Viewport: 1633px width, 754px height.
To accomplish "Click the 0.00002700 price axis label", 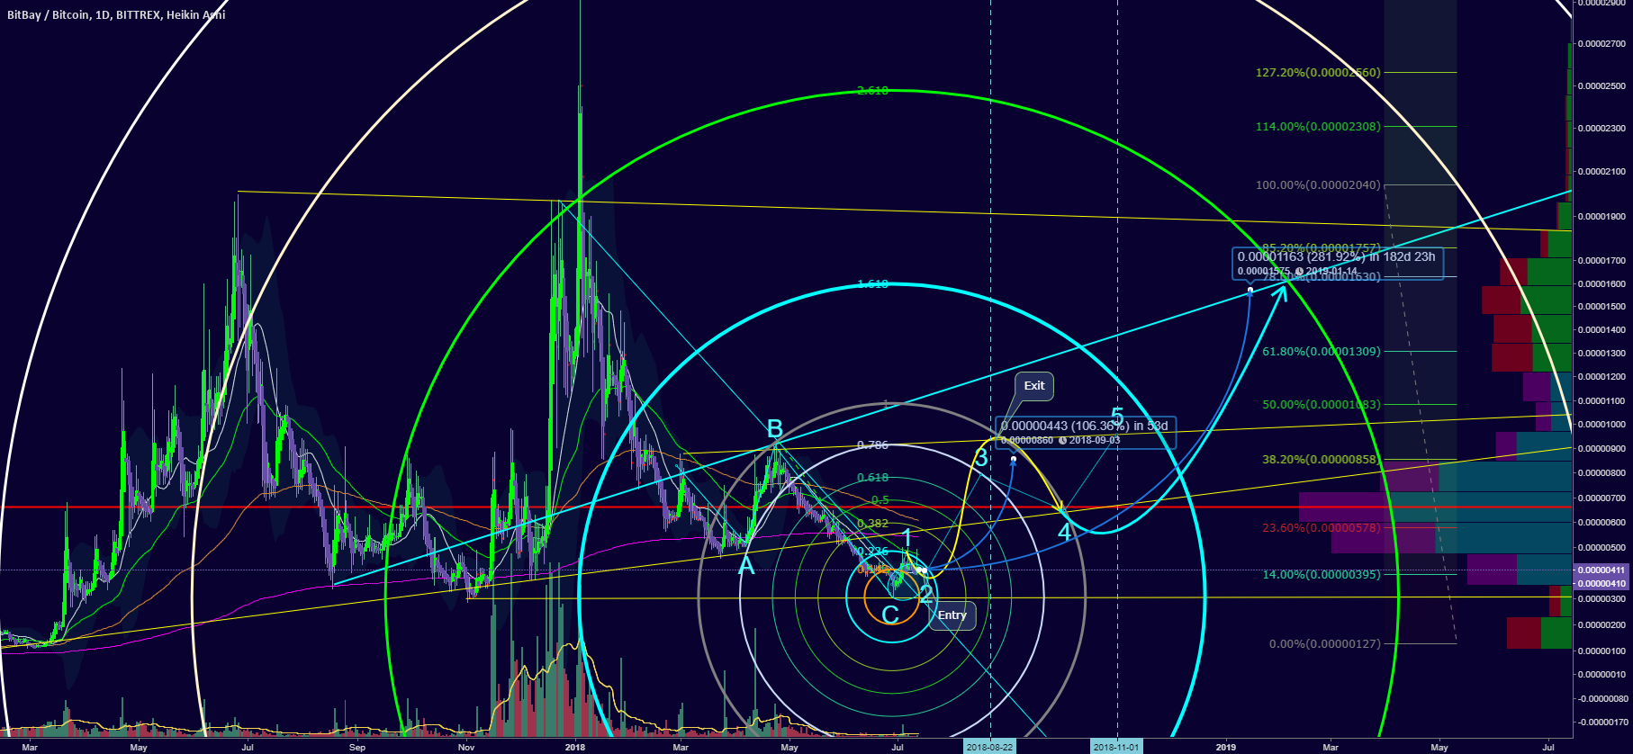I will [1602, 43].
